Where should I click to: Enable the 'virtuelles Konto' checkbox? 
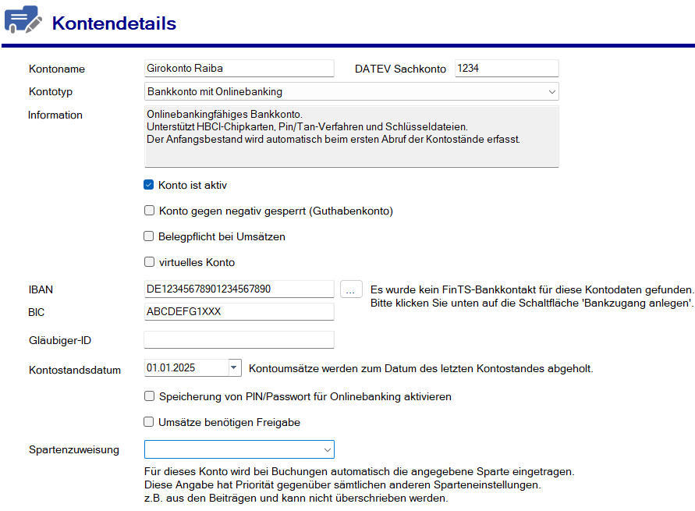tap(149, 262)
